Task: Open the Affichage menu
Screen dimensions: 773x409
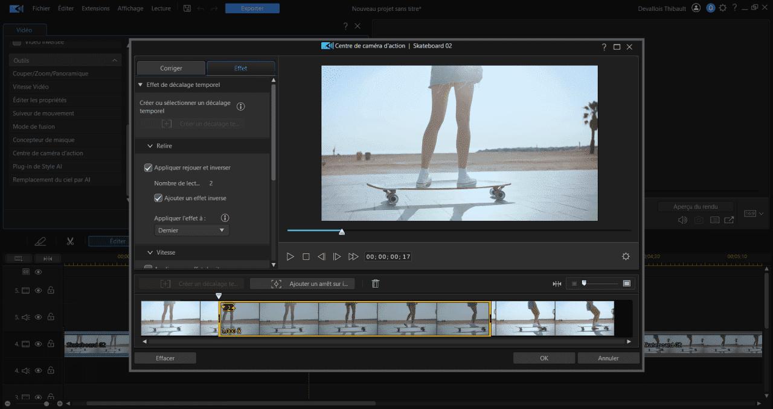Action: coord(130,8)
